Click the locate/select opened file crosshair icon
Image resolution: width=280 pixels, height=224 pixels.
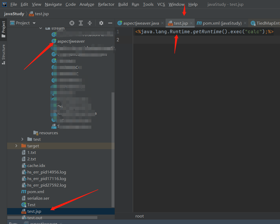click(x=72, y=23)
